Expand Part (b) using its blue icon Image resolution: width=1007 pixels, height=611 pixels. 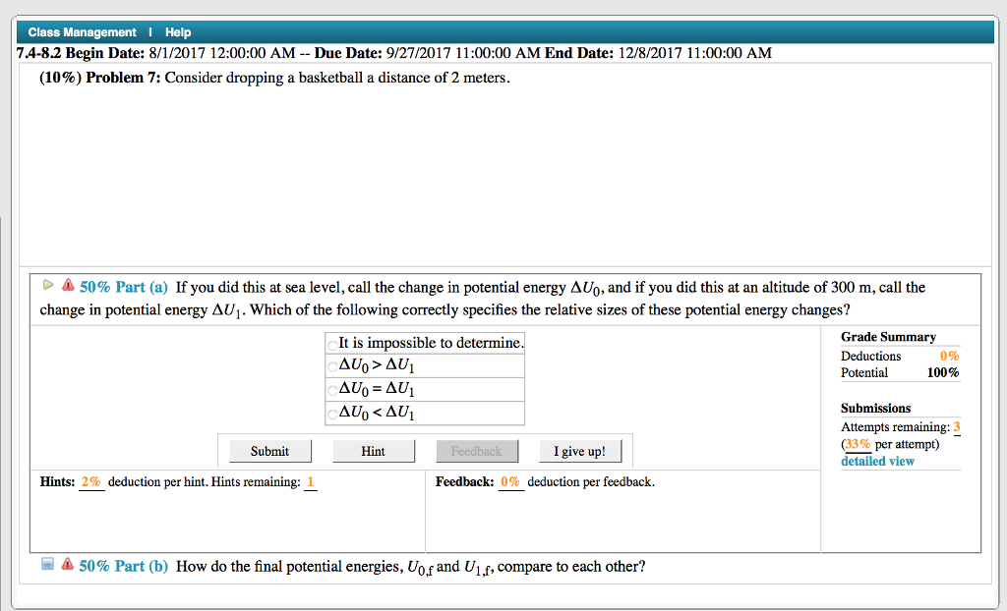pos(47,566)
